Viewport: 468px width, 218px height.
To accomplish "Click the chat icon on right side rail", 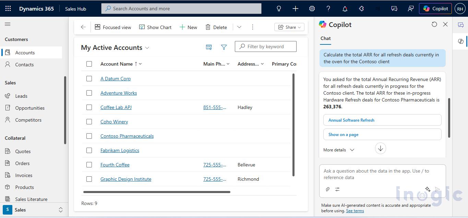I will (460, 25).
